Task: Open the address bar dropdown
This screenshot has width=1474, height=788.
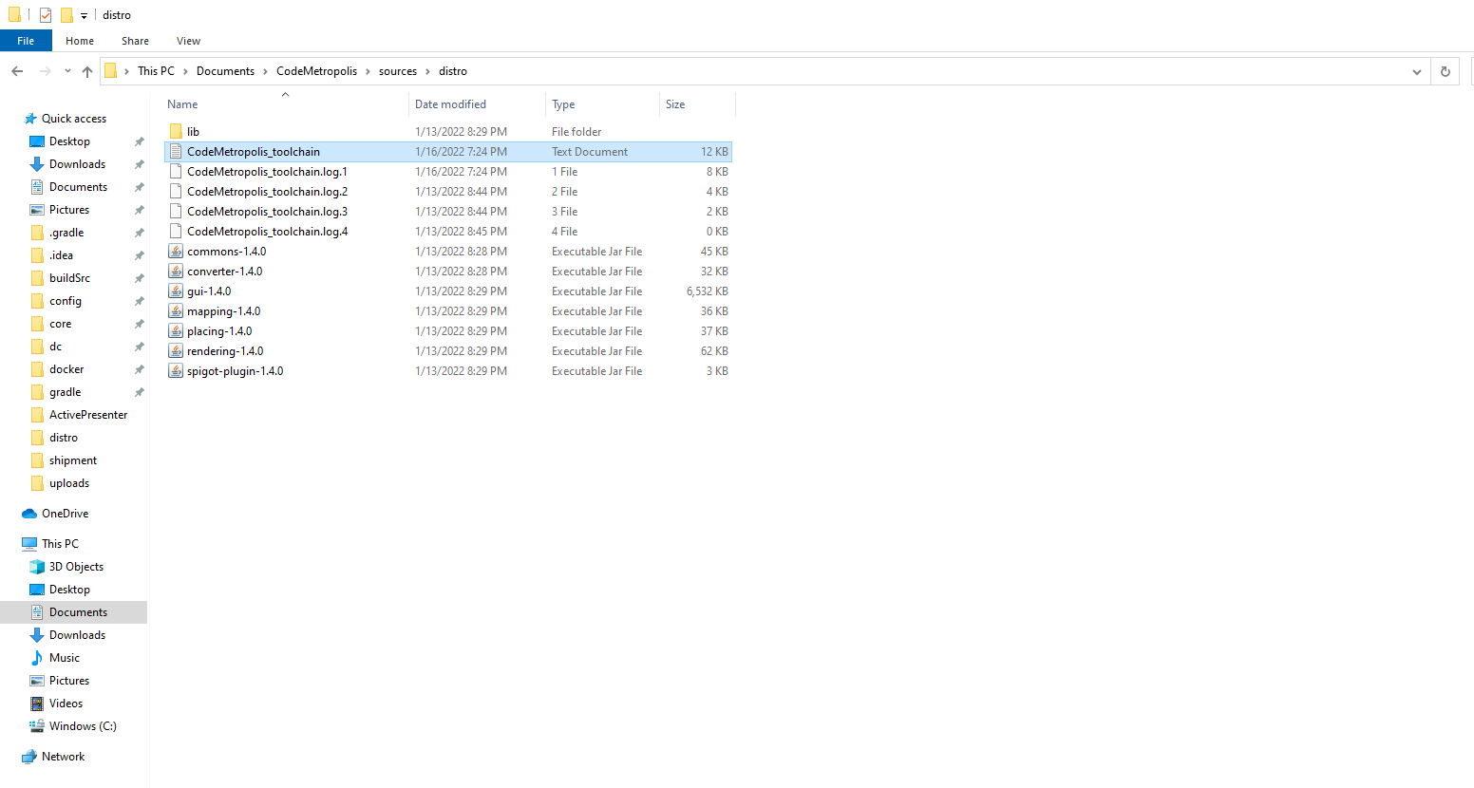Action: (1416, 71)
